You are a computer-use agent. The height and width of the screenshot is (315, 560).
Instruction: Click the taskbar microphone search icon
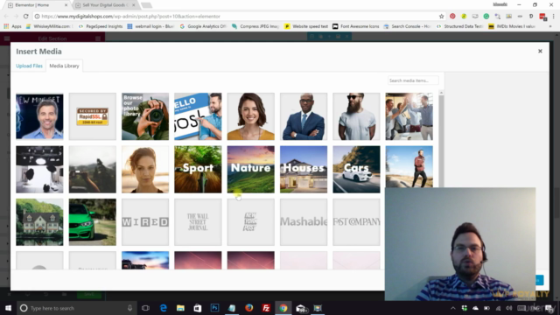point(129,308)
